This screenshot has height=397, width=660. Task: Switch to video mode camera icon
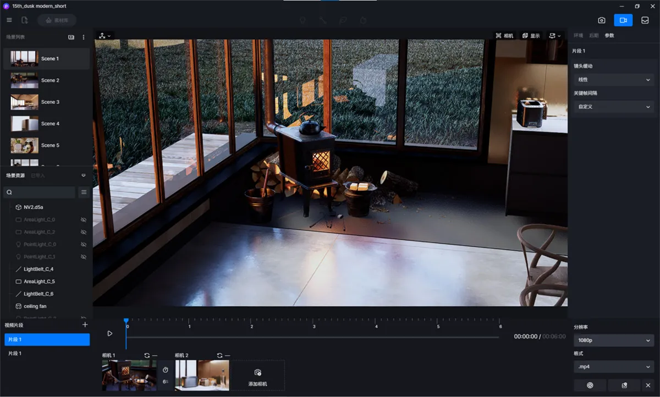[623, 20]
